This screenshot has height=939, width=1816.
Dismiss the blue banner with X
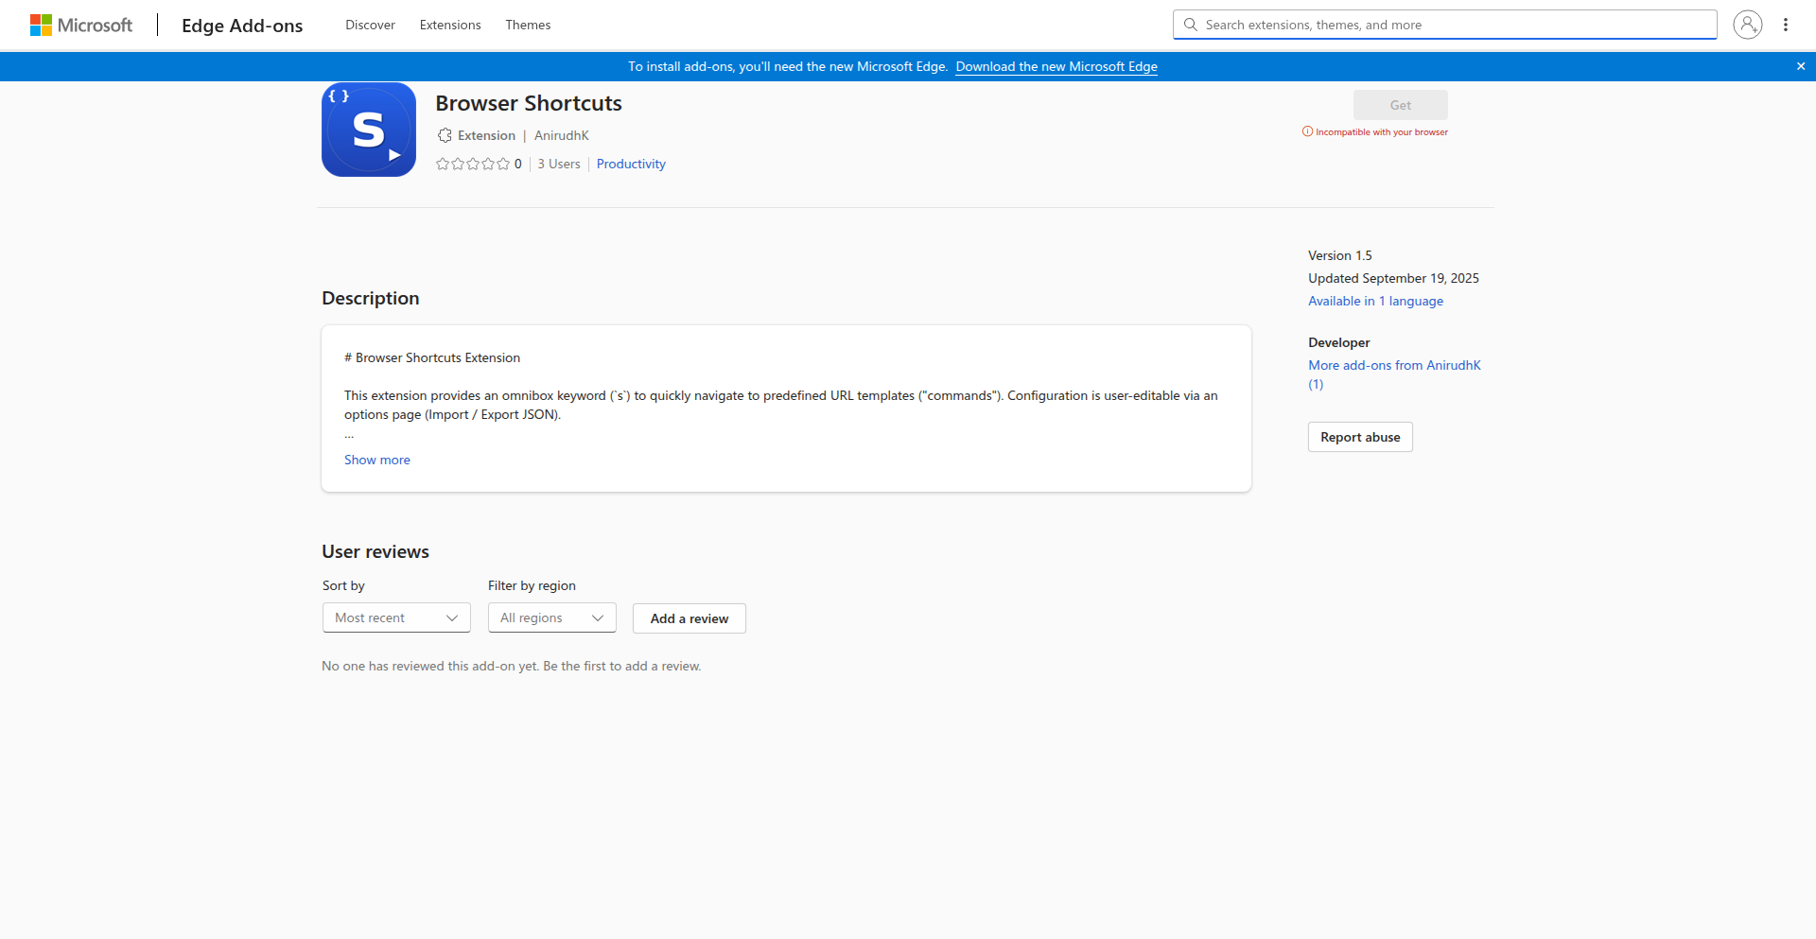tap(1801, 66)
